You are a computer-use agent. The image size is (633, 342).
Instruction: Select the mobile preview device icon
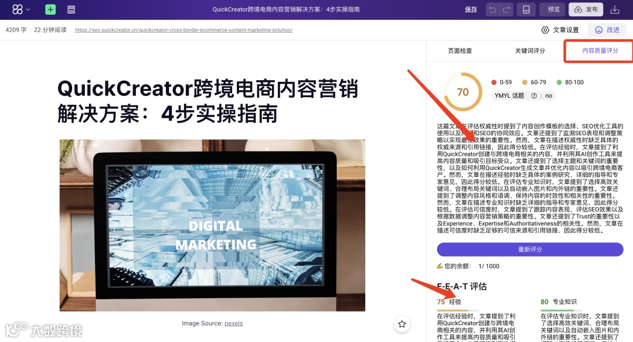coord(526,9)
